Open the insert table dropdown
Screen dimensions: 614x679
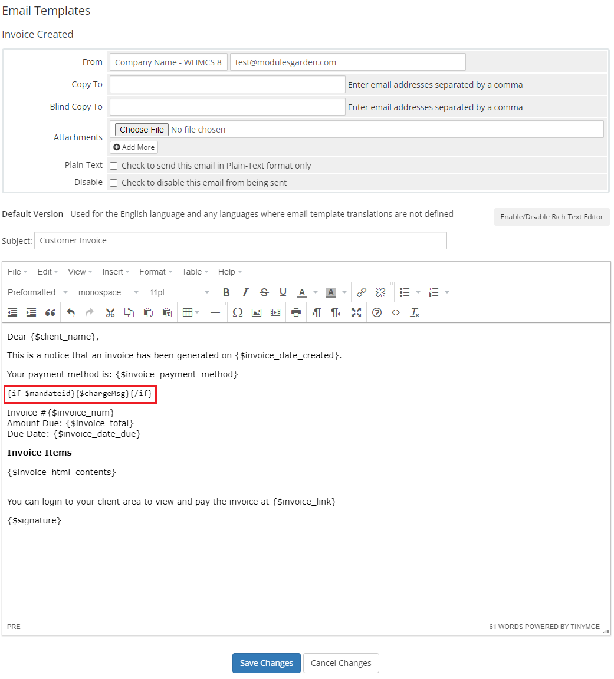(x=191, y=312)
